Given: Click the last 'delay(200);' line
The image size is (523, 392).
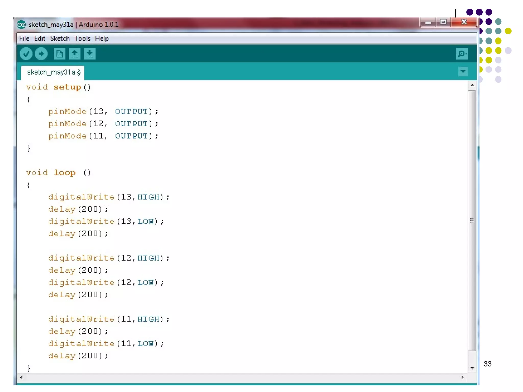Looking at the screenshot, I should [x=78, y=356].
